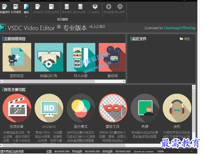The height and width of the screenshot is (154, 203).
Task: Click the Zoom to screen status item
Action: point(144,151)
